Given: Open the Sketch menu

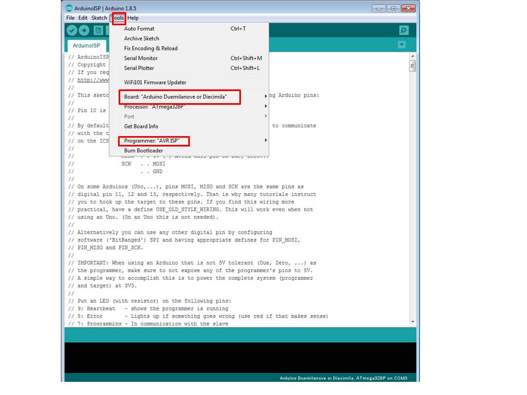Looking at the screenshot, I should [x=99, y=18].
